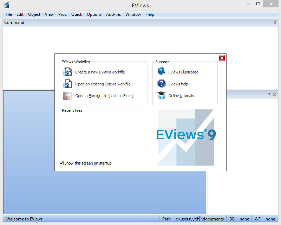This screenshot has width=281, height=225.
Task: Select the Open a Foreign file icon
Action: [x=67, y=96]
